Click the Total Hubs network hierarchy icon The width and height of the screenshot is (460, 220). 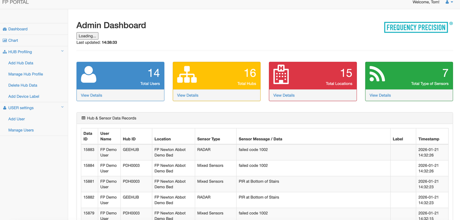(x=187, y=74)
